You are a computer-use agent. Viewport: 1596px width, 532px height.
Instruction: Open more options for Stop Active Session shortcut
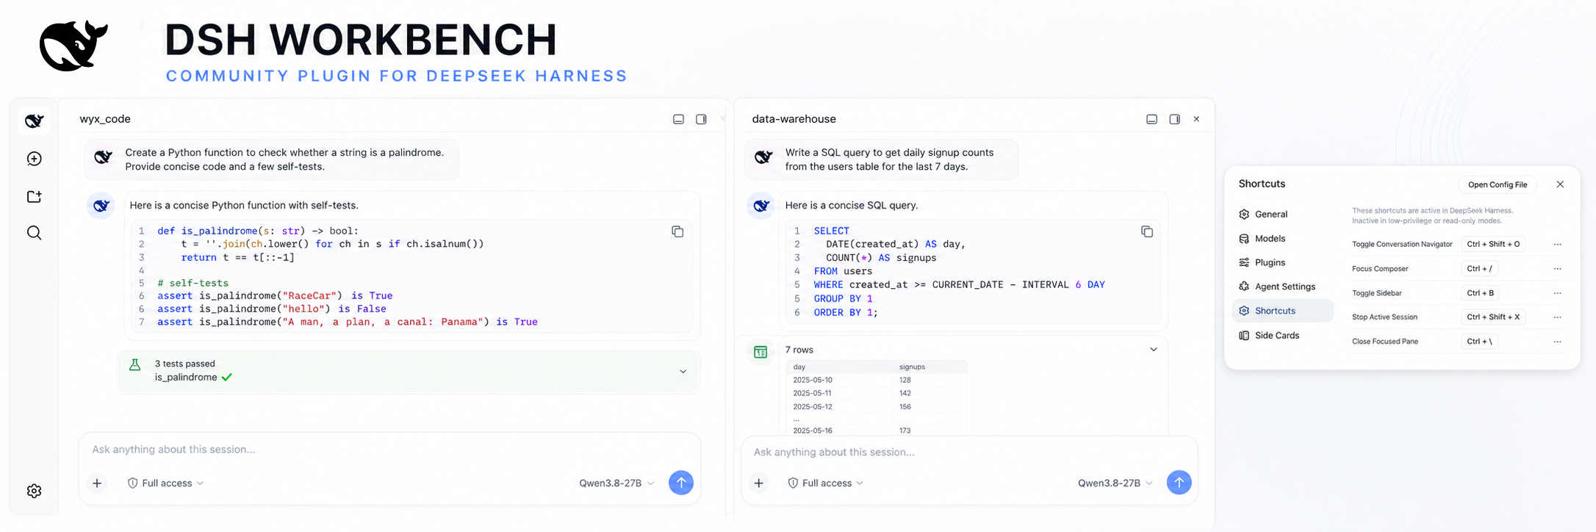coord(1557,317)
